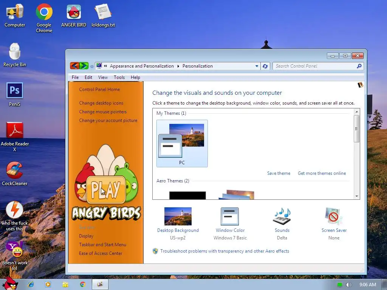Screen dimensions: 387x290
Task: Select the CCleaner brush desktop icon
Action: pos(15,170)
